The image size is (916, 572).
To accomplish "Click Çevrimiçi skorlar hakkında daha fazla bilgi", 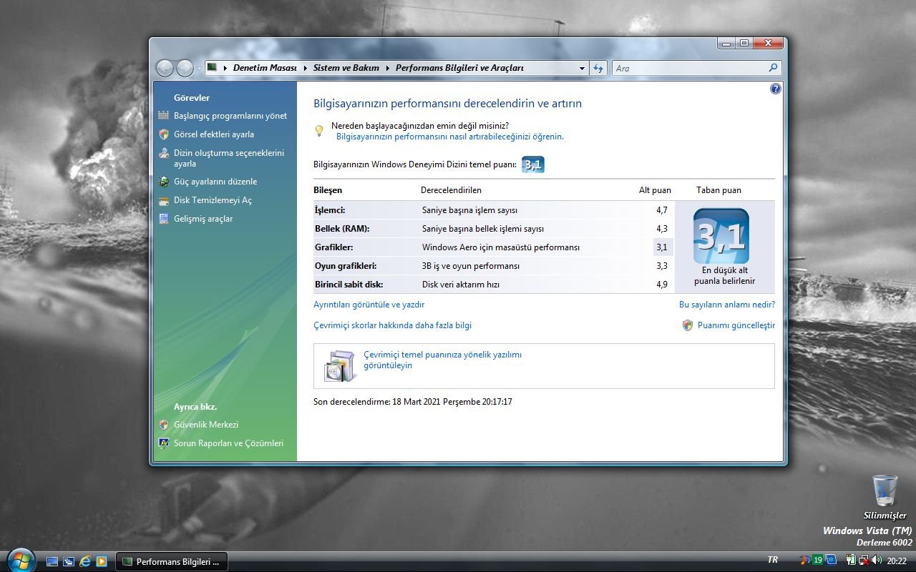I will tap(393, 325).
